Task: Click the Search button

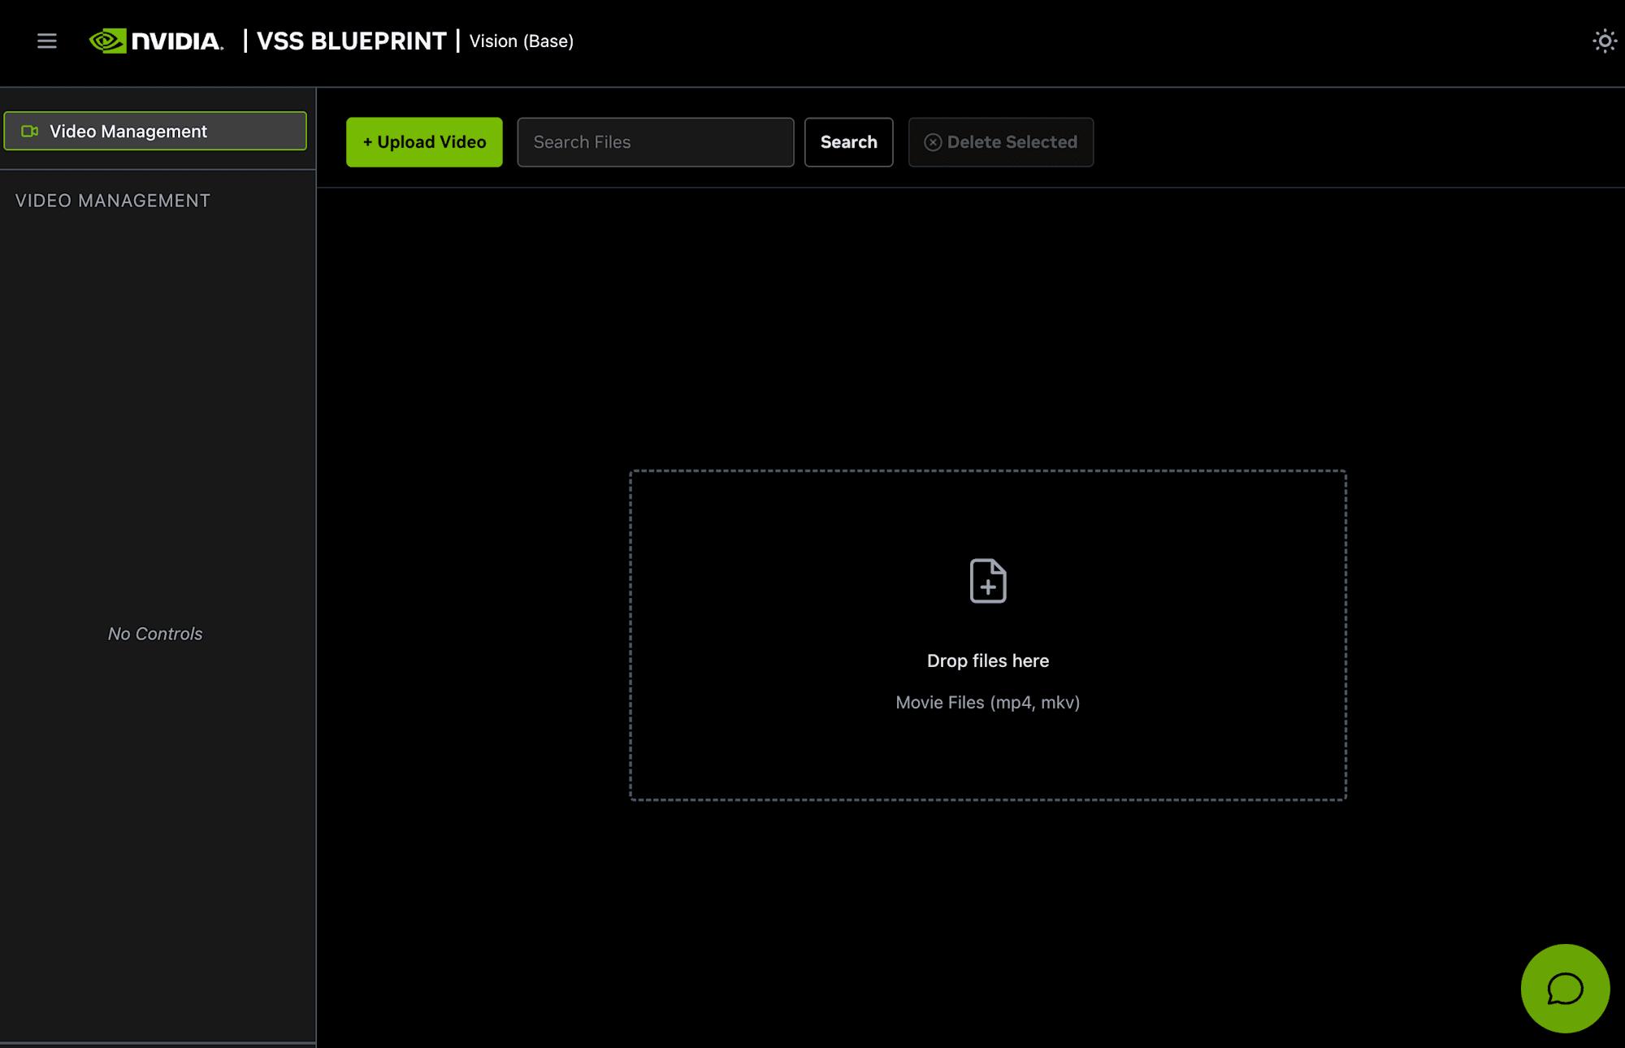Action: click(848, 142)
